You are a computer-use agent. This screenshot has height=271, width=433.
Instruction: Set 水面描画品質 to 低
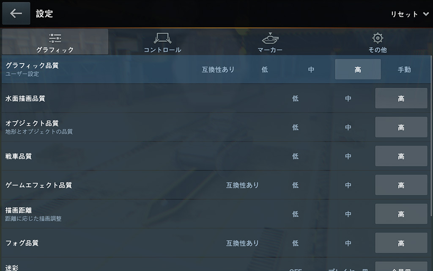296,98
